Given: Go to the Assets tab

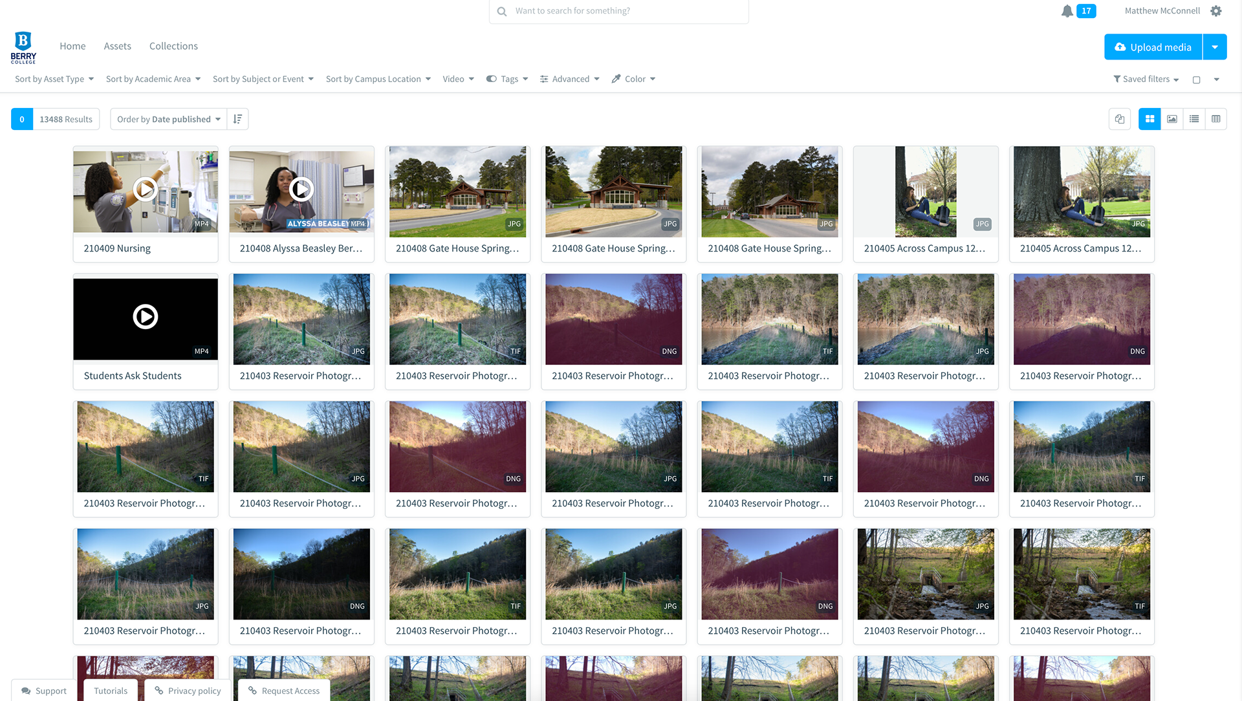Looking at the screenshot, I should (x=118, y=46).
